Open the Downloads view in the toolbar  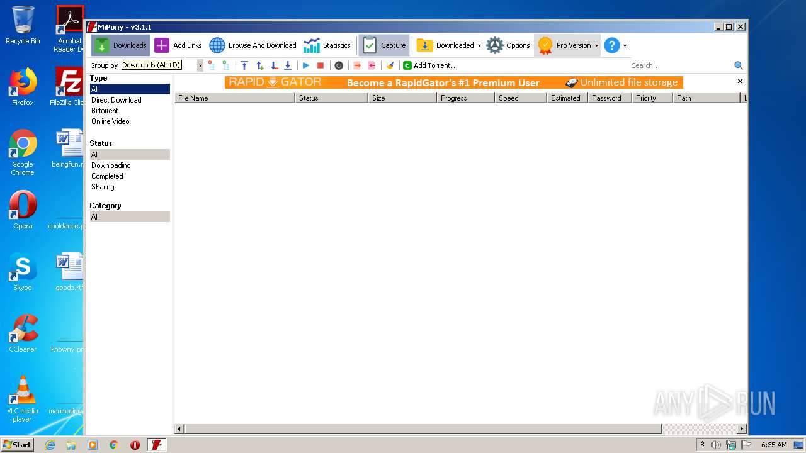tap(120, 45)
